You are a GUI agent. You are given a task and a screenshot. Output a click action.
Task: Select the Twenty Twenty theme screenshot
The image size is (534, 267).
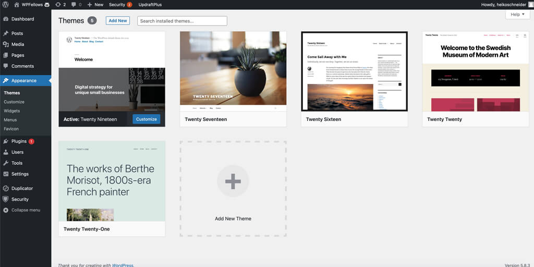pos(476,71)
